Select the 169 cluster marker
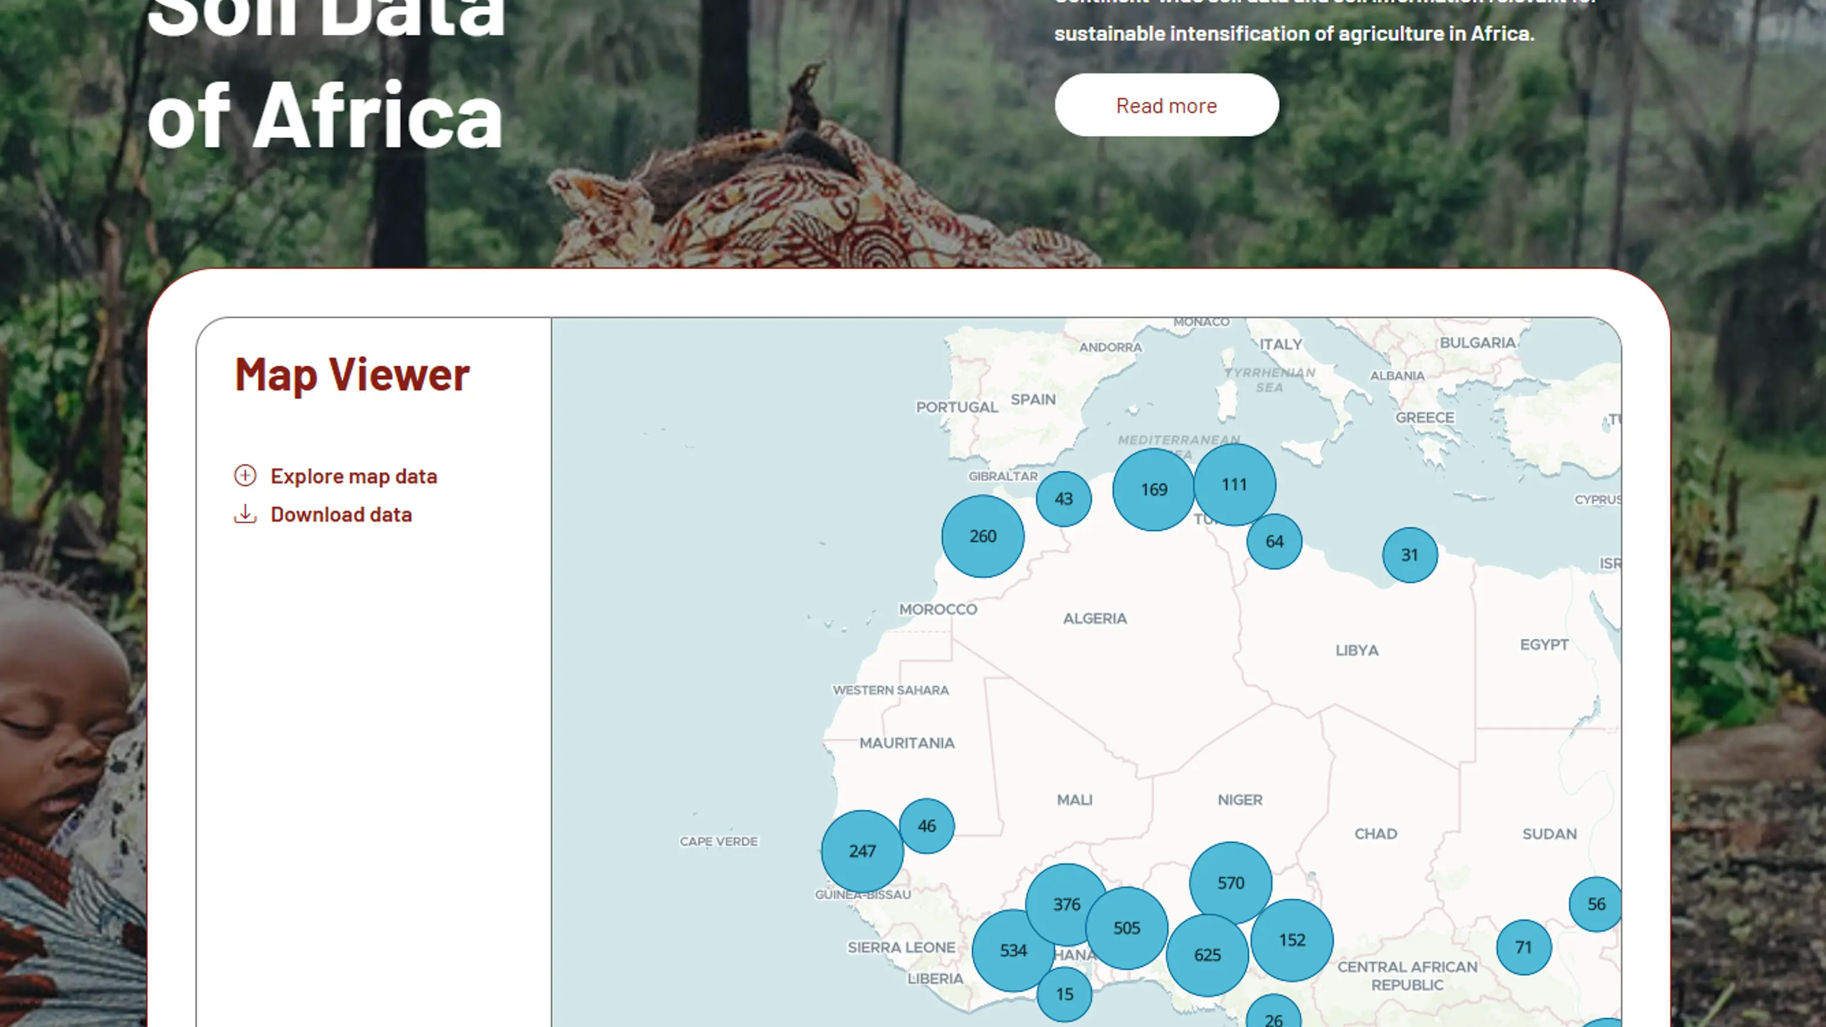 pyautogui.click(x=1152, y=490)
